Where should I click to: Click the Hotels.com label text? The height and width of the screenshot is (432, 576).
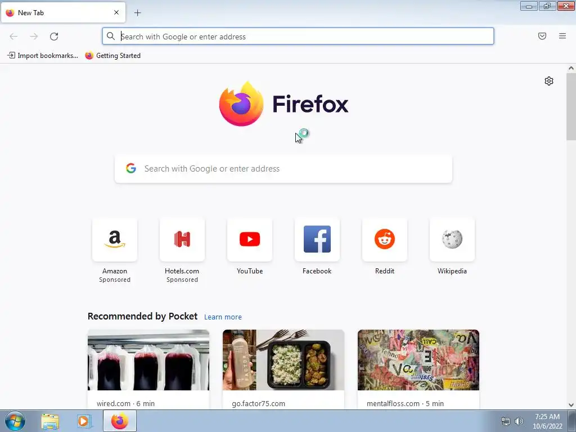(x=182, y=271)
